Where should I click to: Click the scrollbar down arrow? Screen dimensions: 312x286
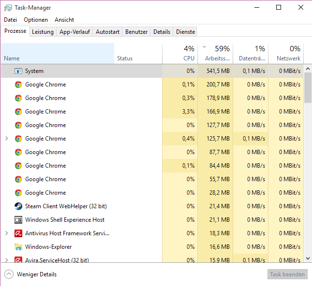(x=308, y=258)
